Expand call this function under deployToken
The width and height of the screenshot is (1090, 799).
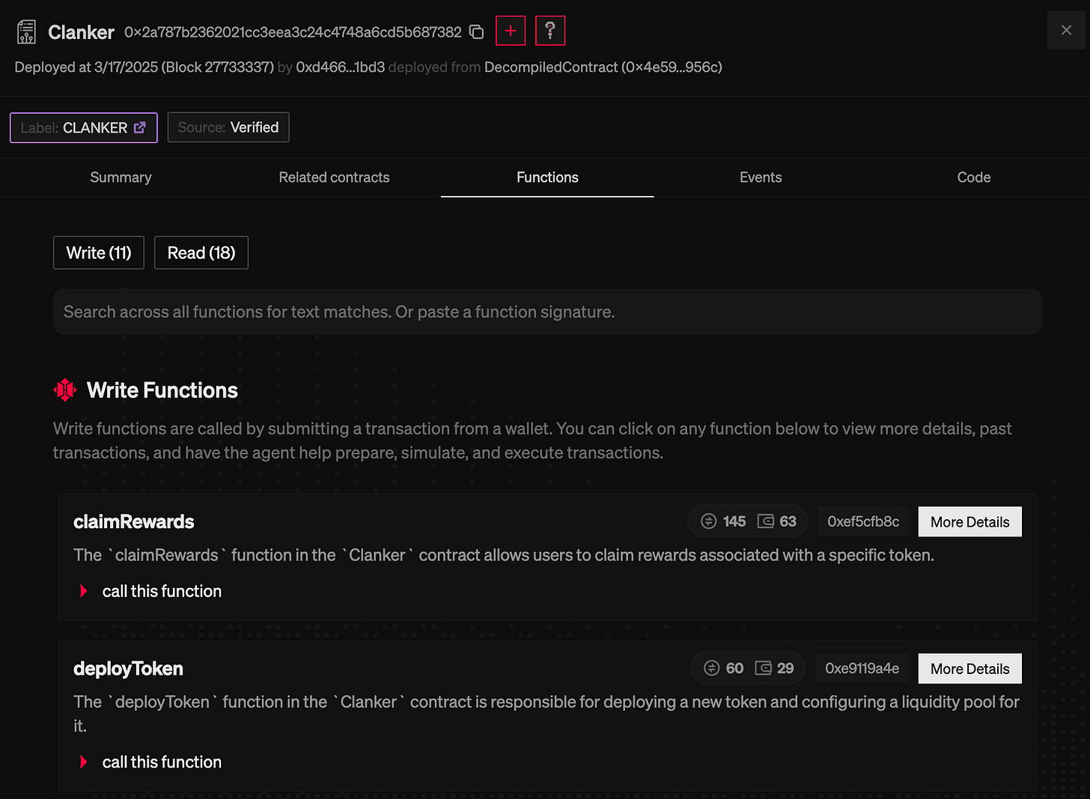coord(151,762)
